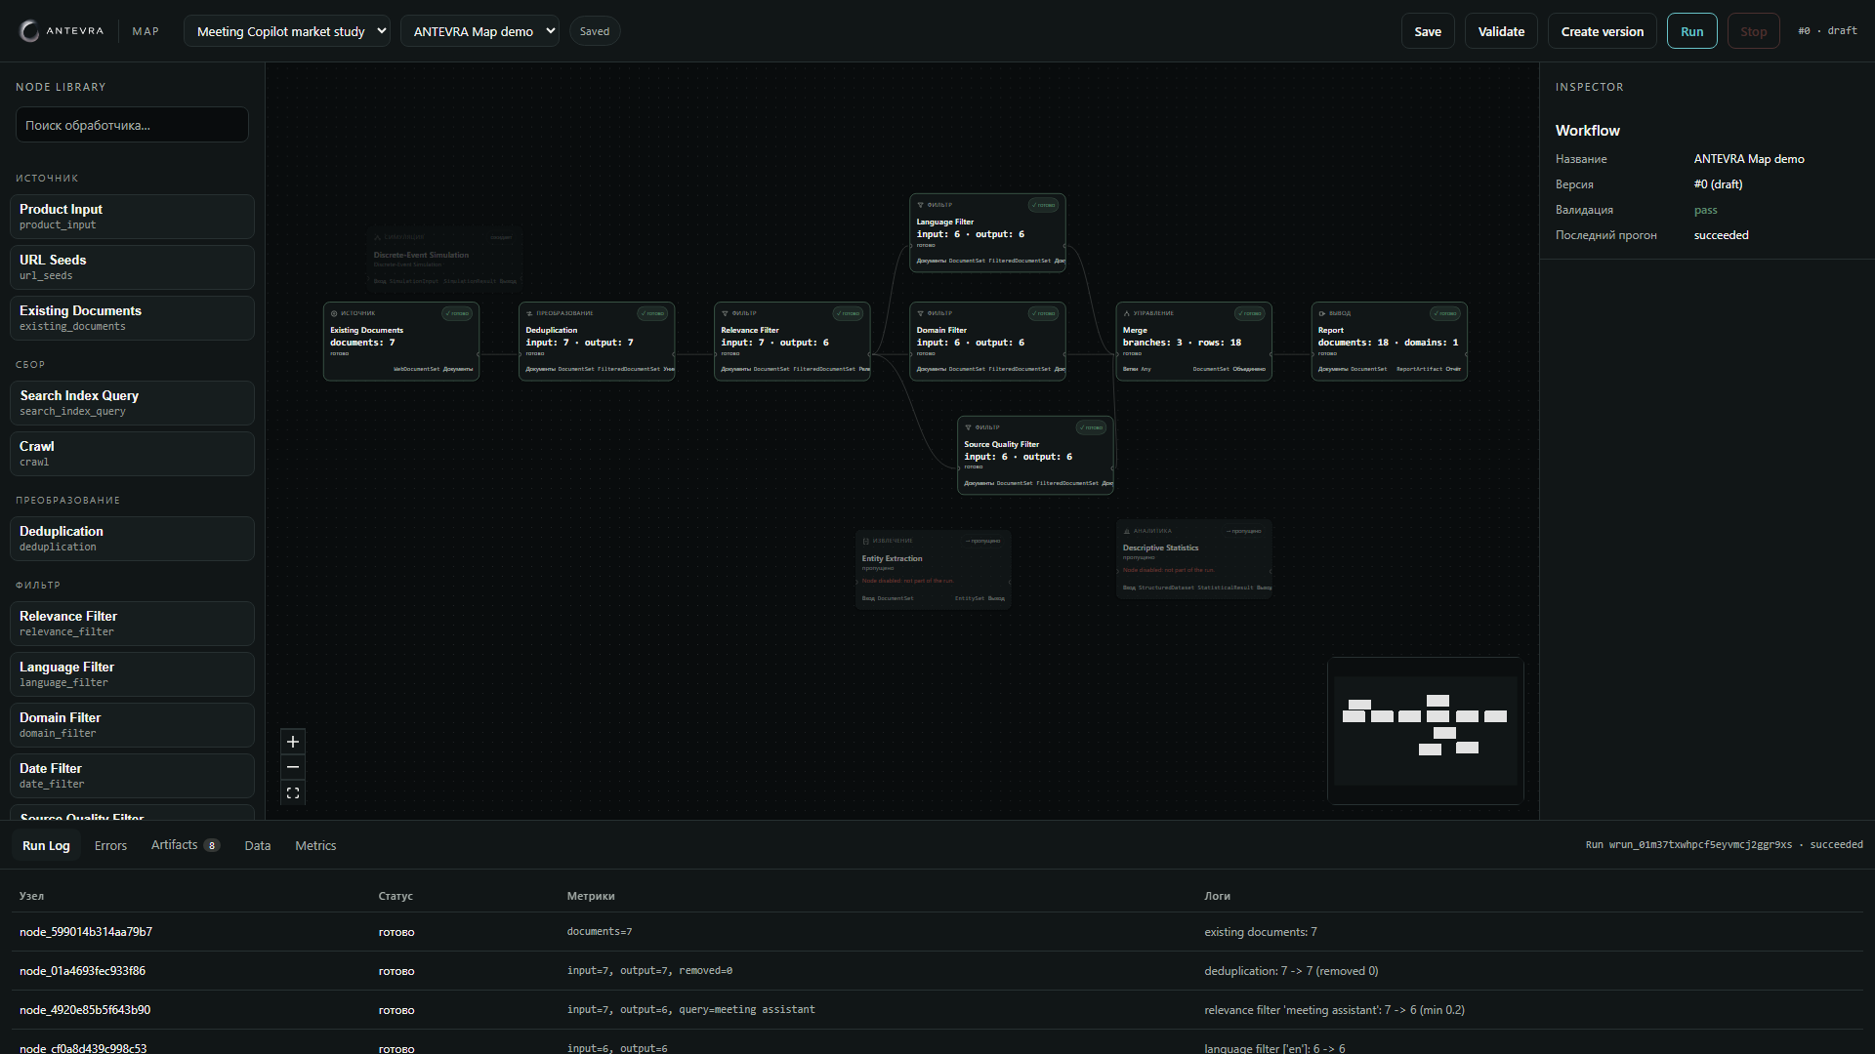Click the control icon on Merge node
This screenshot has height=1054, width=1875.
click(x=1126, y=313)
